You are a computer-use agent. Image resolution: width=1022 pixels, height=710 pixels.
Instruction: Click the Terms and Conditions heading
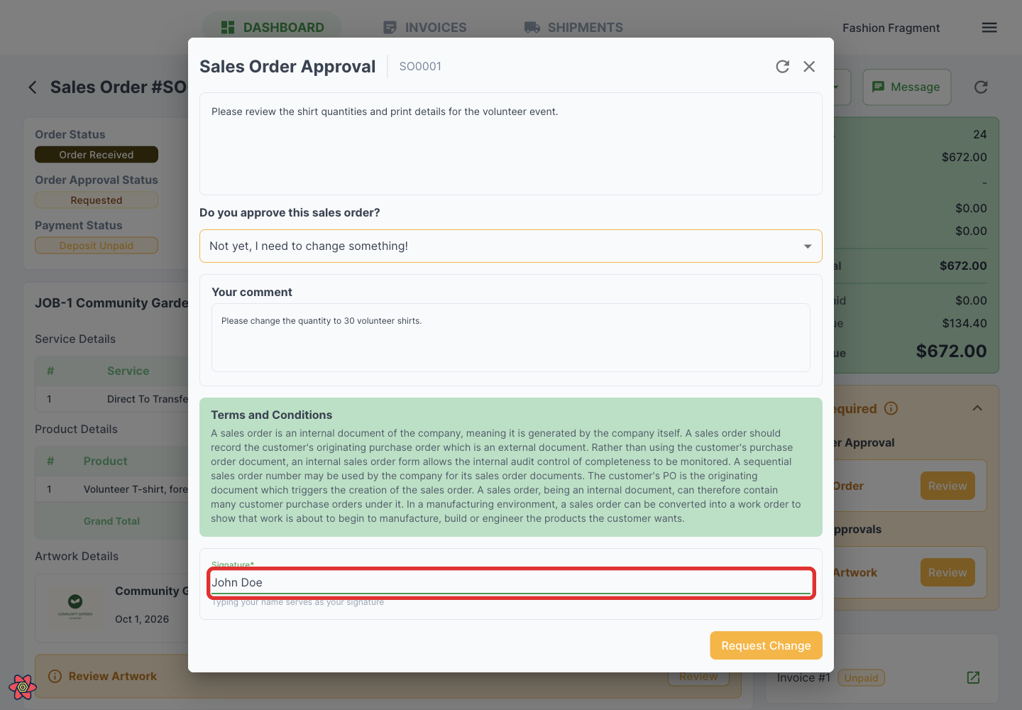pos(272,415)
